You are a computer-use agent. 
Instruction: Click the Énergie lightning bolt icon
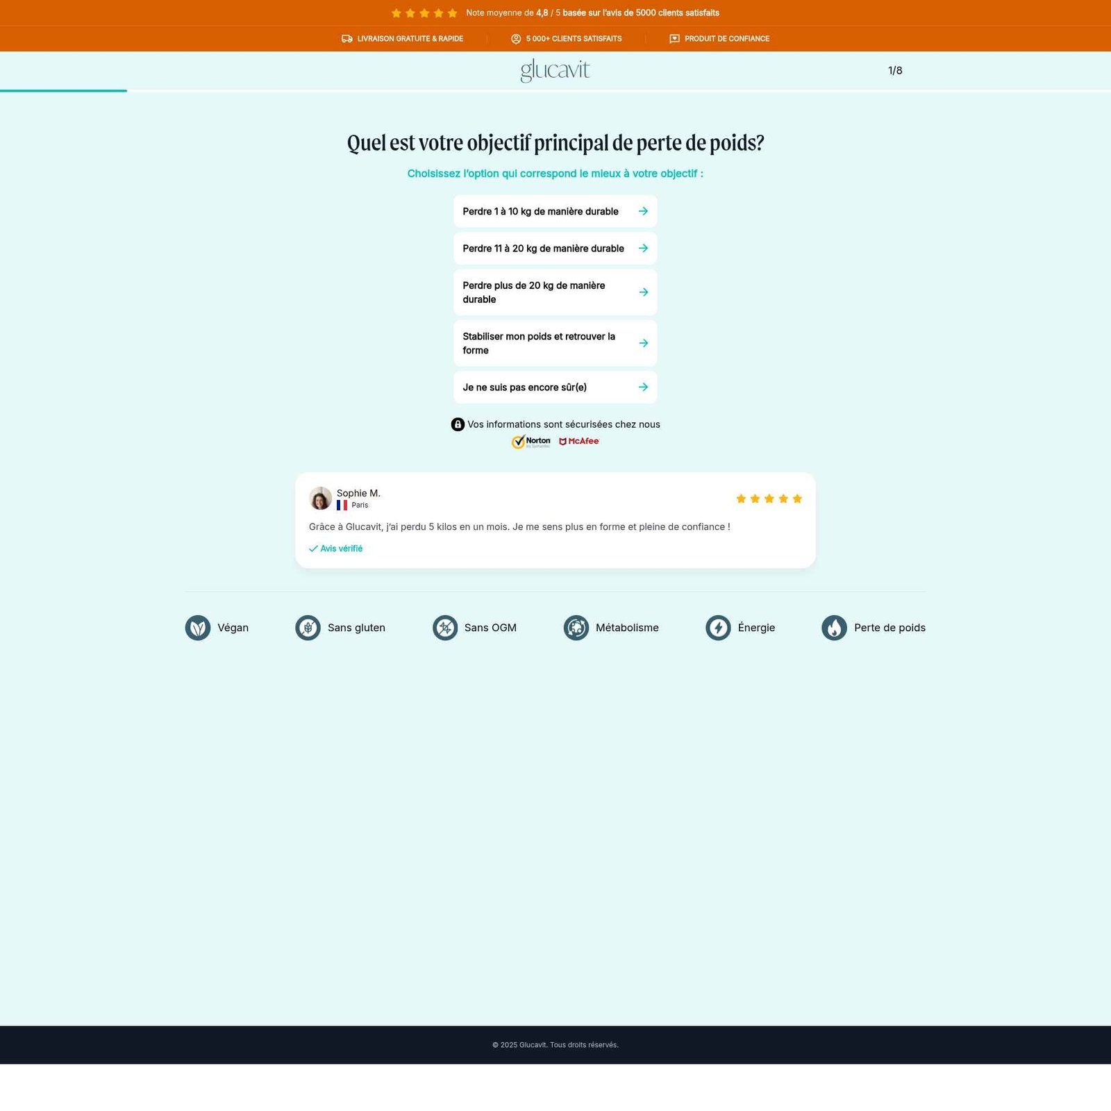coord(718,628)
